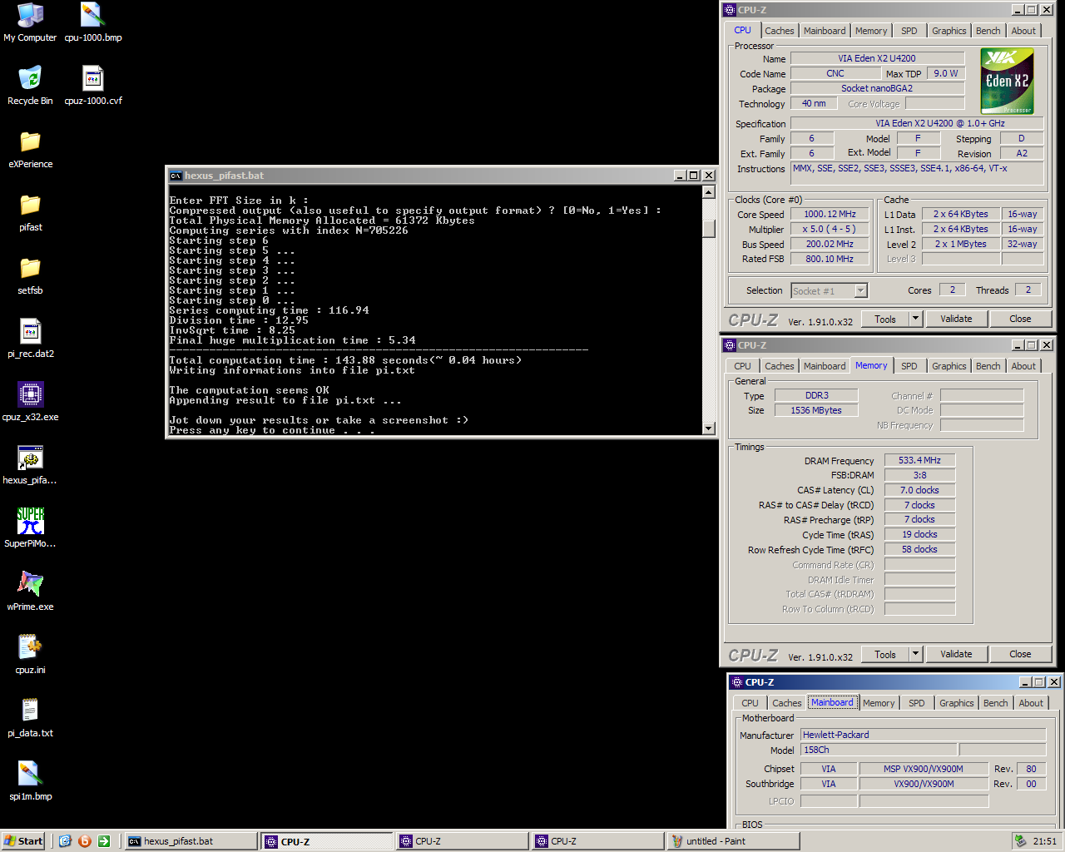Open CPU tab in CPU-Z memory timings window
Viewport: 1065px width, 852px height.
point(742,366)
